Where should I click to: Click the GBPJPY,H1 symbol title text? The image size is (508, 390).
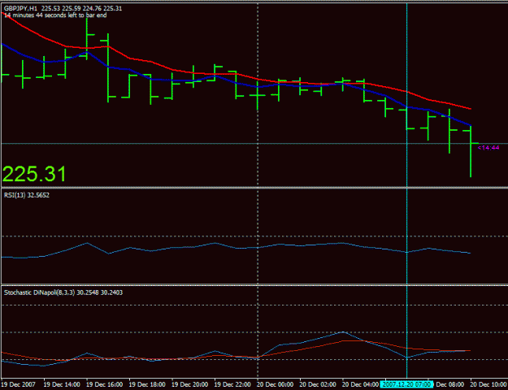[x=21, y=8]
